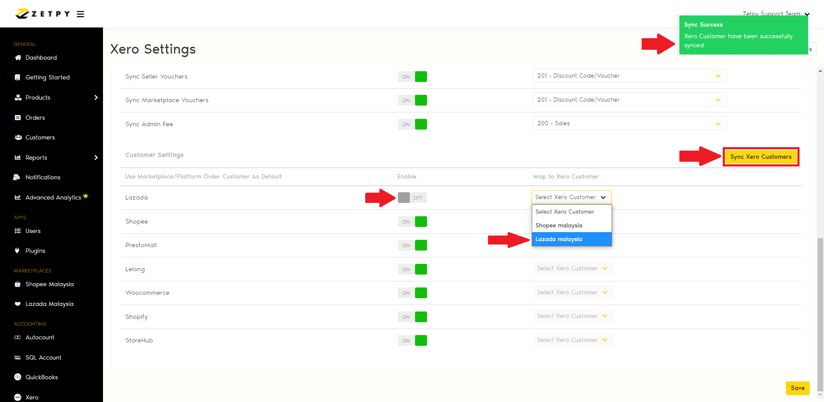Click the Notifications icon
Image resolution: width=824 pixels, height=402 pixels.
(x=17, y=177)
